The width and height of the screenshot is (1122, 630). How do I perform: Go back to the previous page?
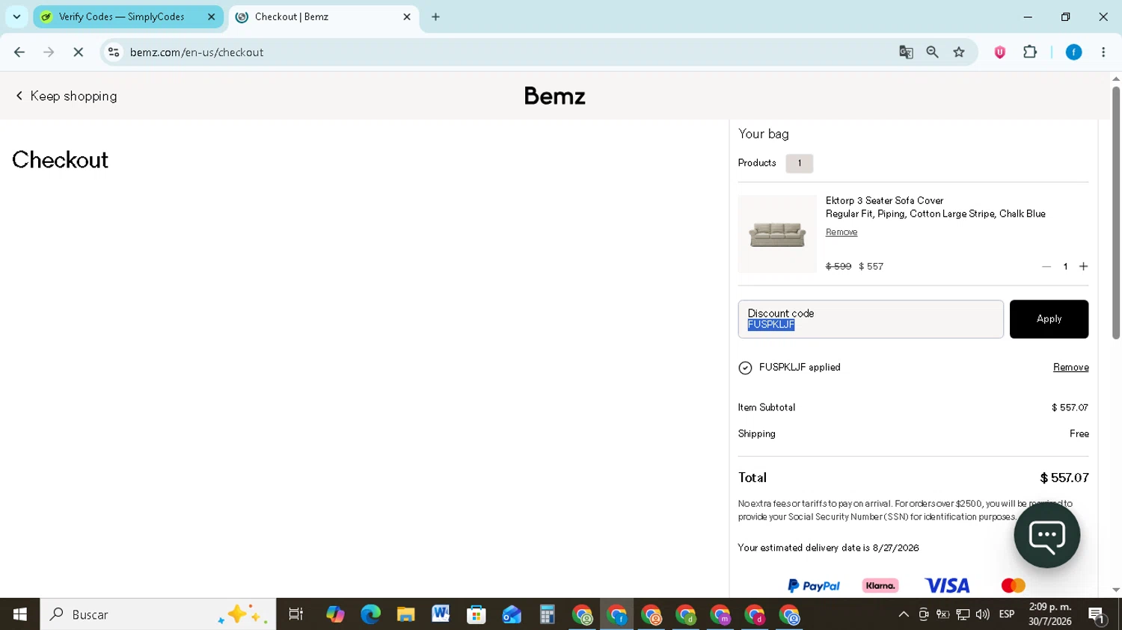click(x=19, y=52)
